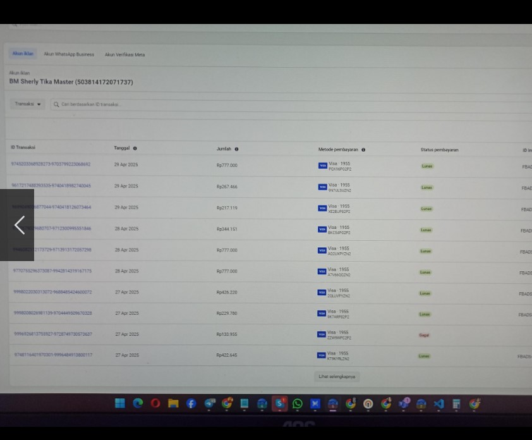Viewport: 532px width, 440px height.
Task: Click the Tanggal column info icon
Action: [135, 149]
